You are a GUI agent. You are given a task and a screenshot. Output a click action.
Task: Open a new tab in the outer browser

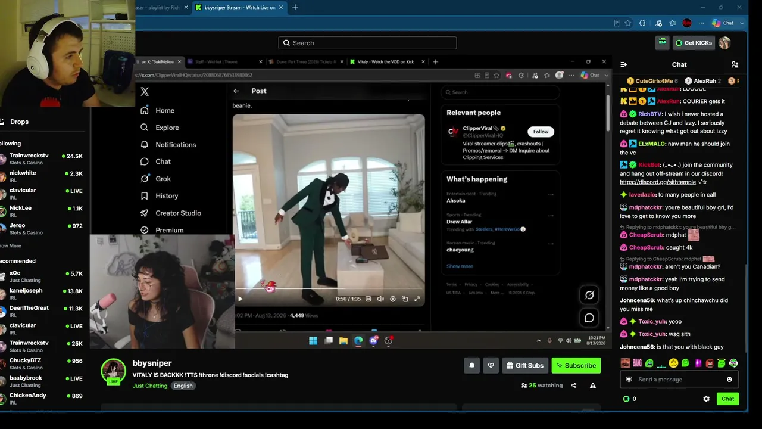[x=295, y=7]
